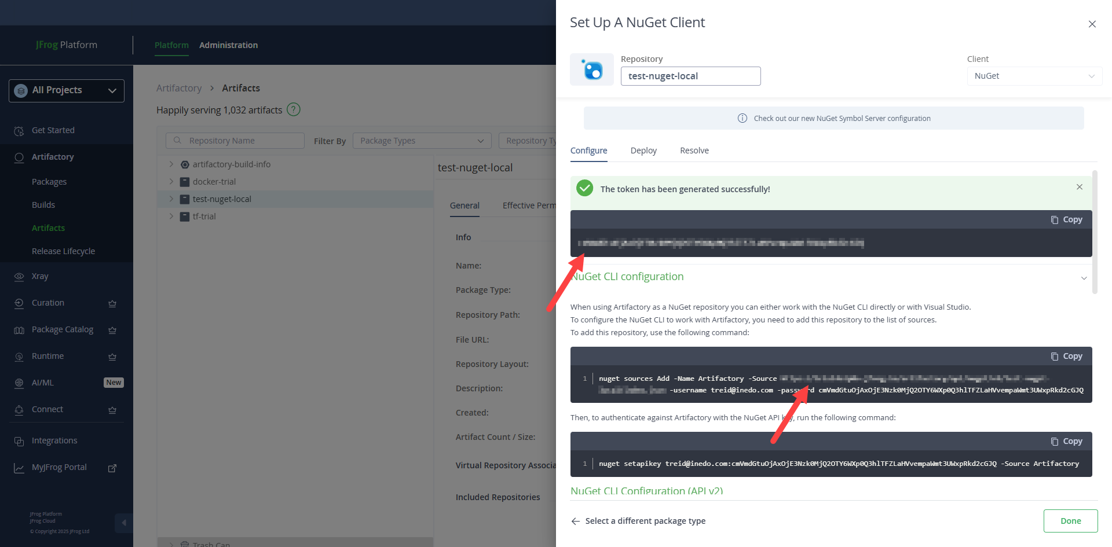The image size is (1112, 547).
Task: Click the MyJFrog Portal external link icon
Action: click(112, 468)
